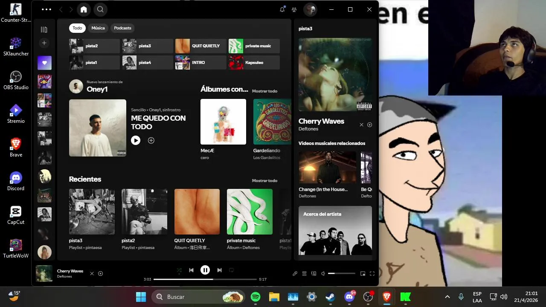
Task: Navigate back with left arrow
Action: (61, 9)
